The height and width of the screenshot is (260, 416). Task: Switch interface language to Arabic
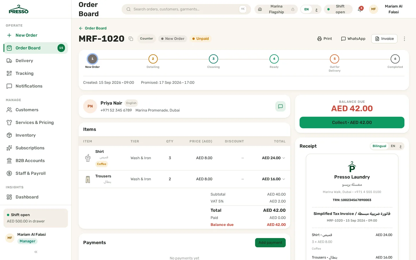click(x=316, y=10)
